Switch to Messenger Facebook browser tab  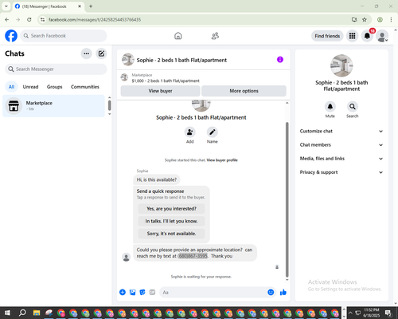48,6
